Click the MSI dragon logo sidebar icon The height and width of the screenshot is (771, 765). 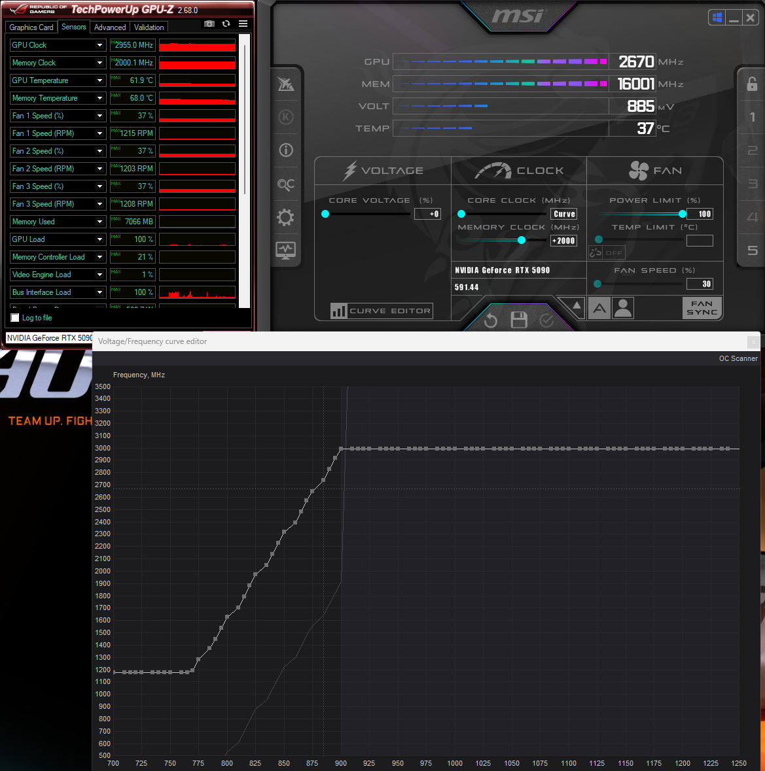pyautogui.click(x=286, y=84)
